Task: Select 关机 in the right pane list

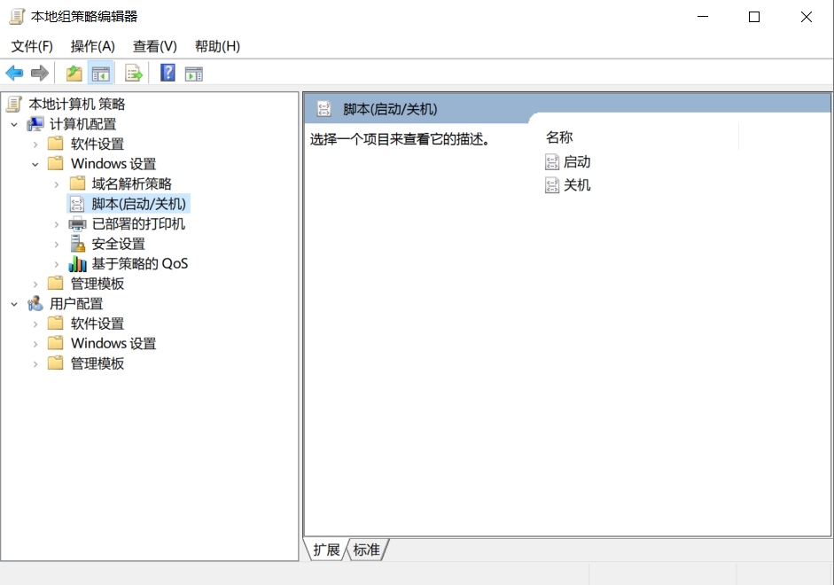Action: (577, 185)
